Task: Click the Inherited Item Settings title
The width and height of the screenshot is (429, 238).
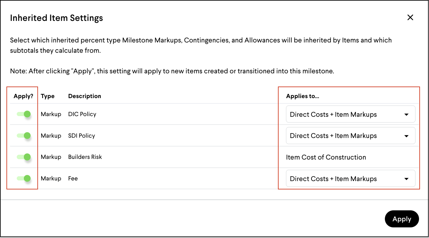Action: [56, 18]
